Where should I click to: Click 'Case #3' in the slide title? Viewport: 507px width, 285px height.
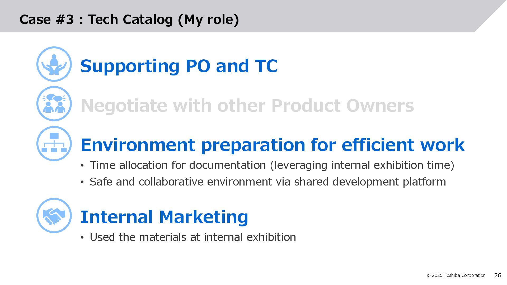pos(47,20)
